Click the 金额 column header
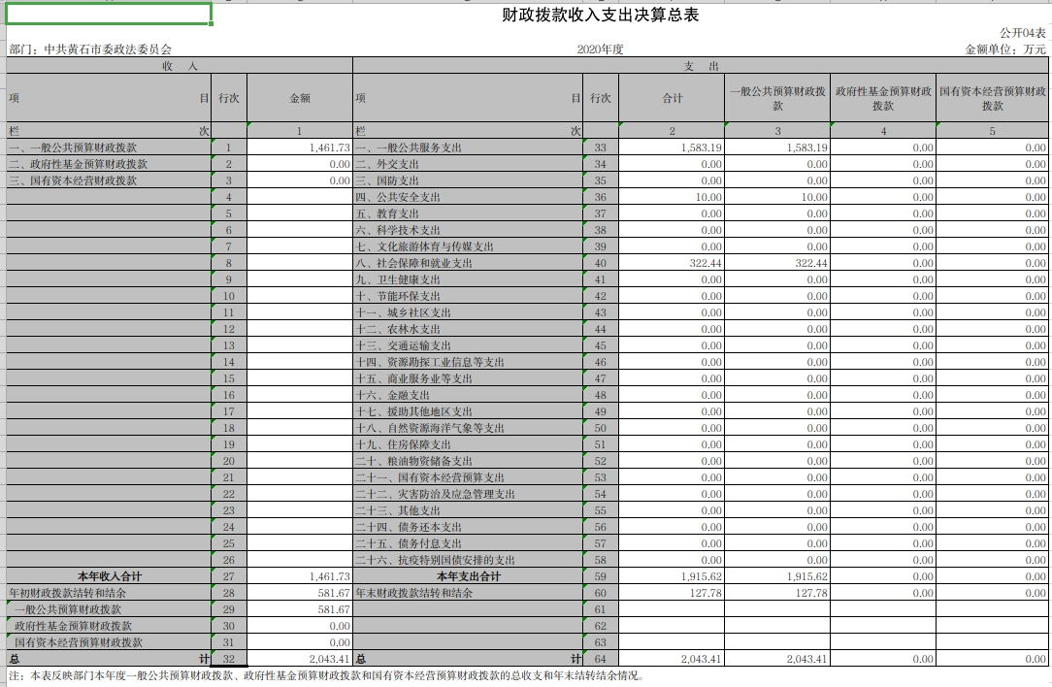Screen dimensions: 1052x687 (x=299, y=98)
